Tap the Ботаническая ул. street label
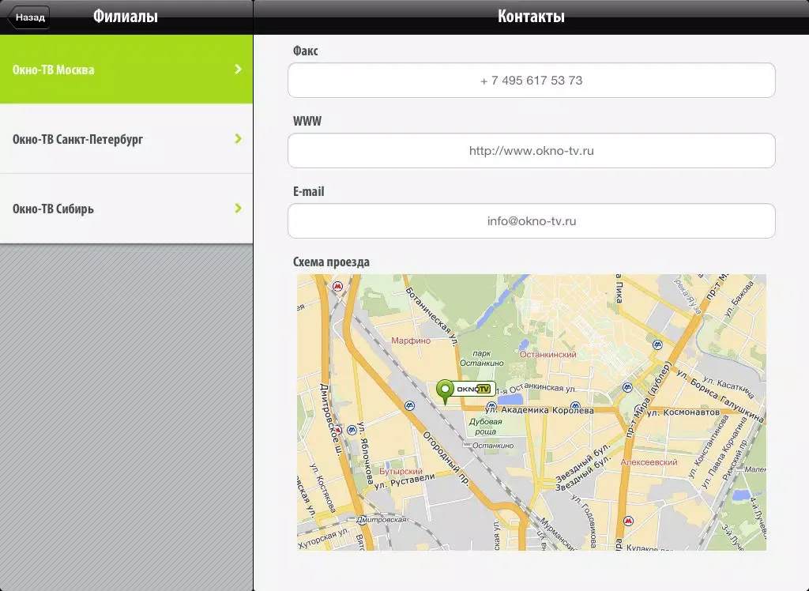Image resolution: width=809 pixels, height=591 pixels. click(432, 315)
